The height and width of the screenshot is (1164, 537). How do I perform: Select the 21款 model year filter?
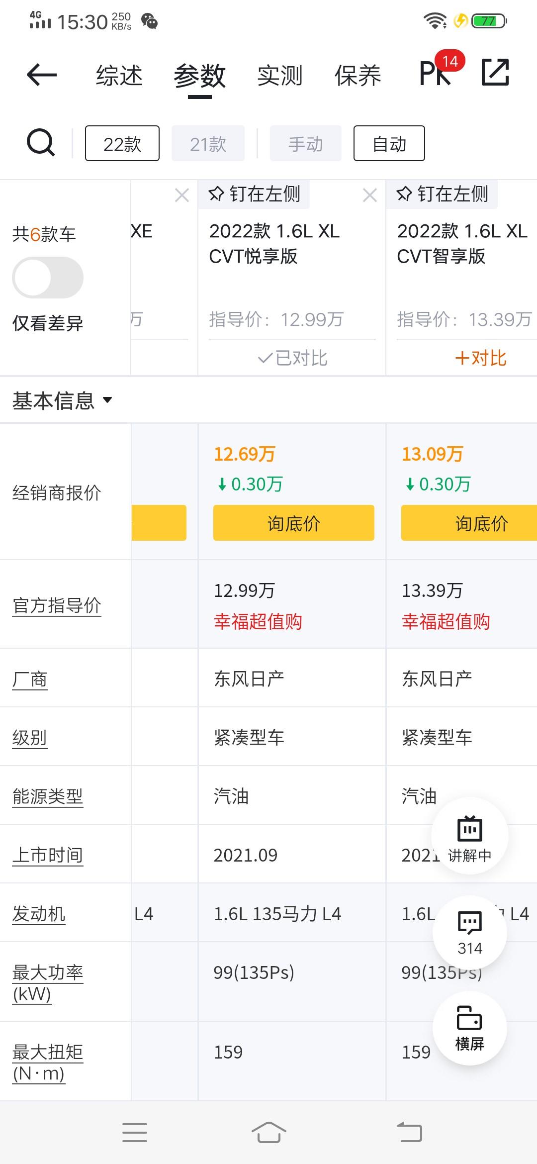pos(208,143)
